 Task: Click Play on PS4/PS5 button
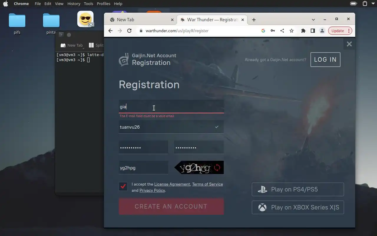coord(298,189)
